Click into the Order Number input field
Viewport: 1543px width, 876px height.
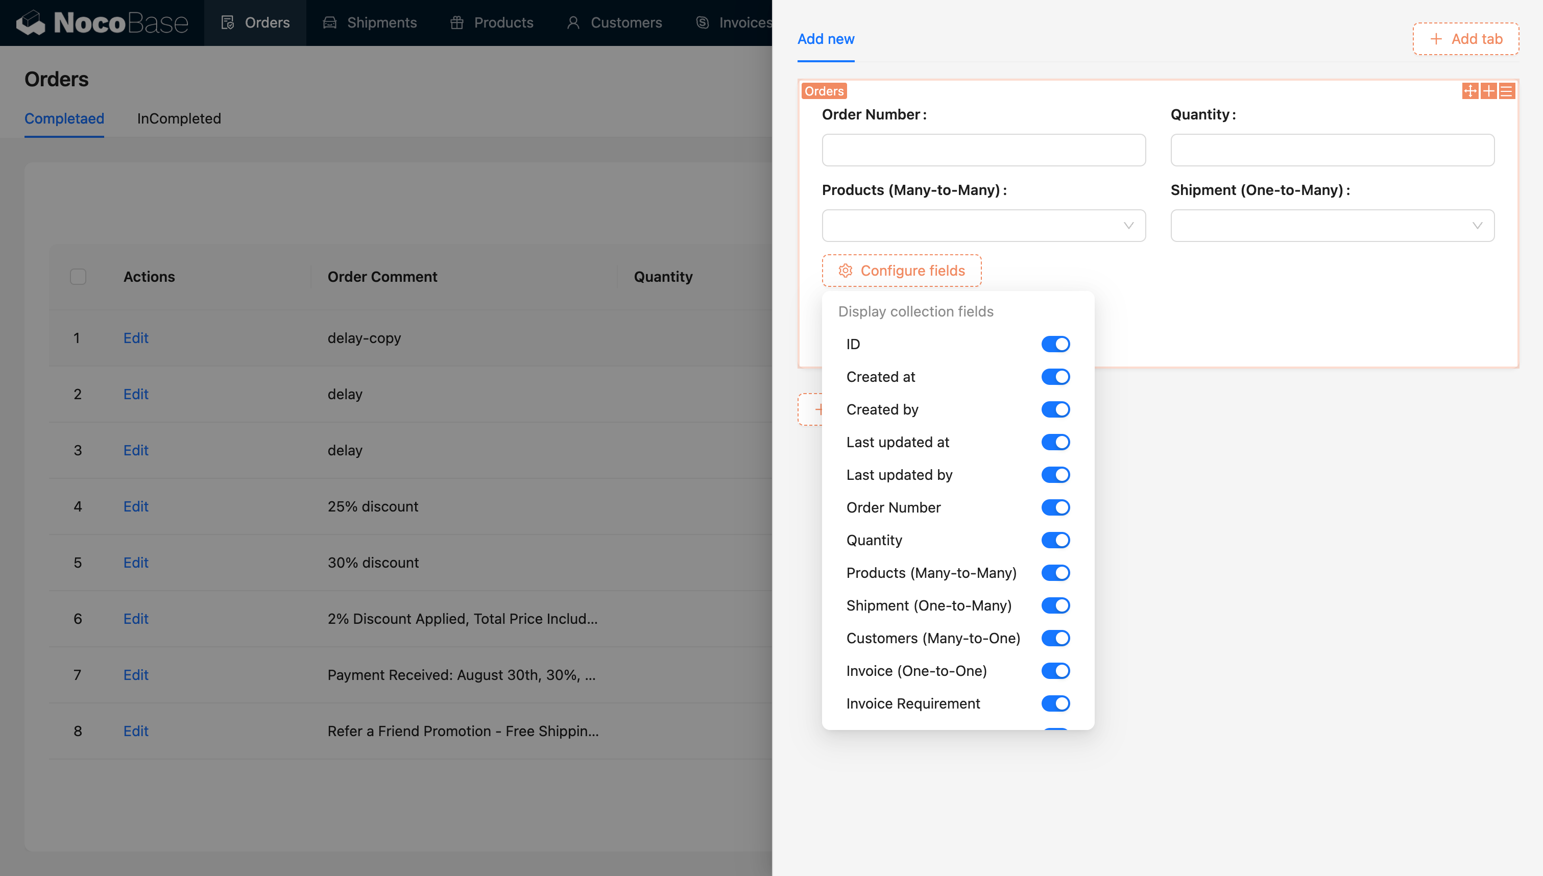983,150
